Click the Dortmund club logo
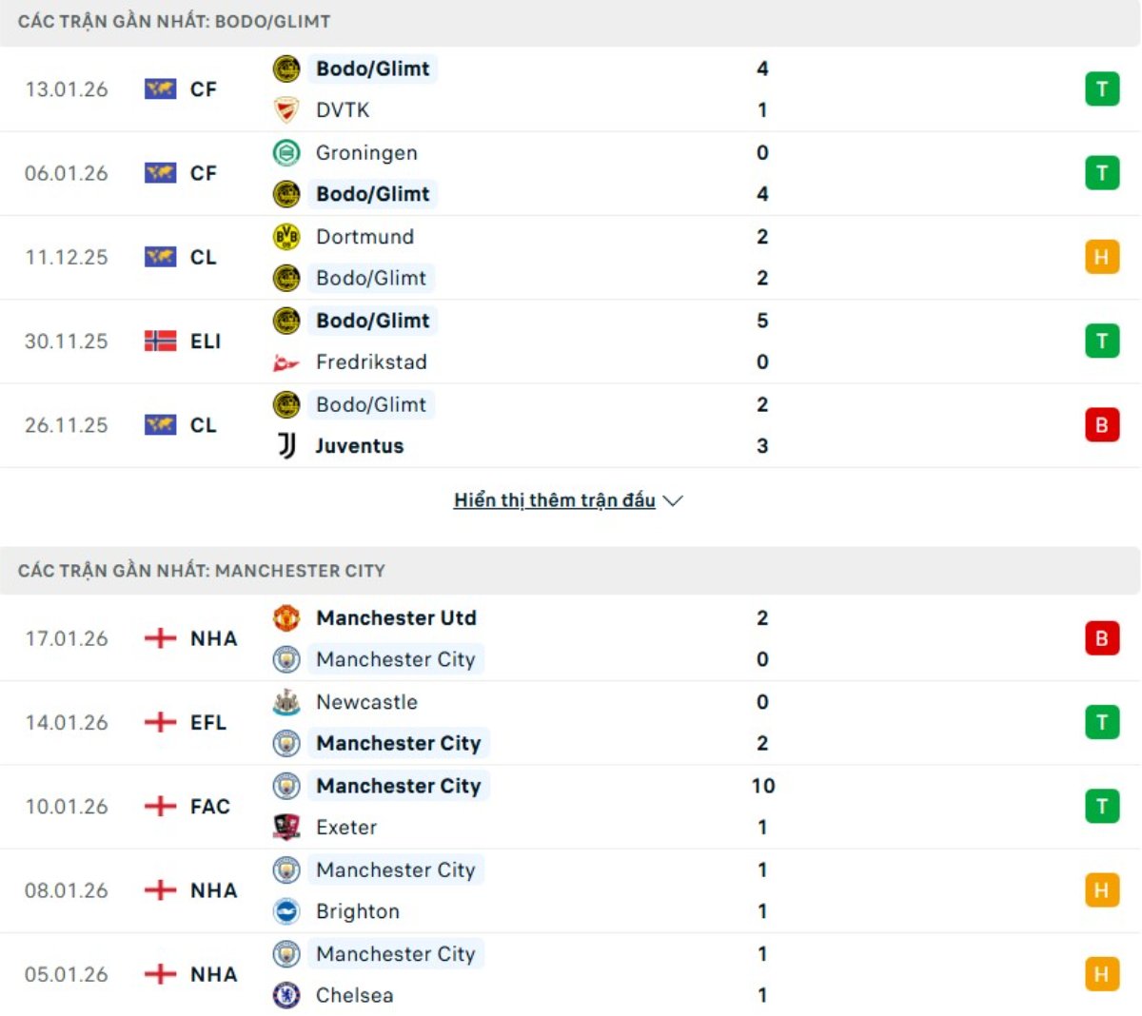Image resolution: width=1142 pixels, height=1016 pixels. click(286, 236)
